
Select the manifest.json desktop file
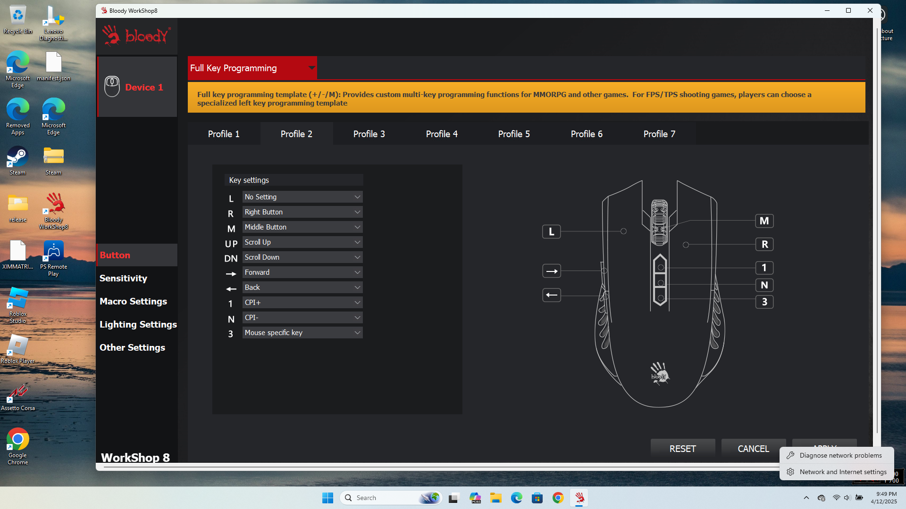click(53, 67)
